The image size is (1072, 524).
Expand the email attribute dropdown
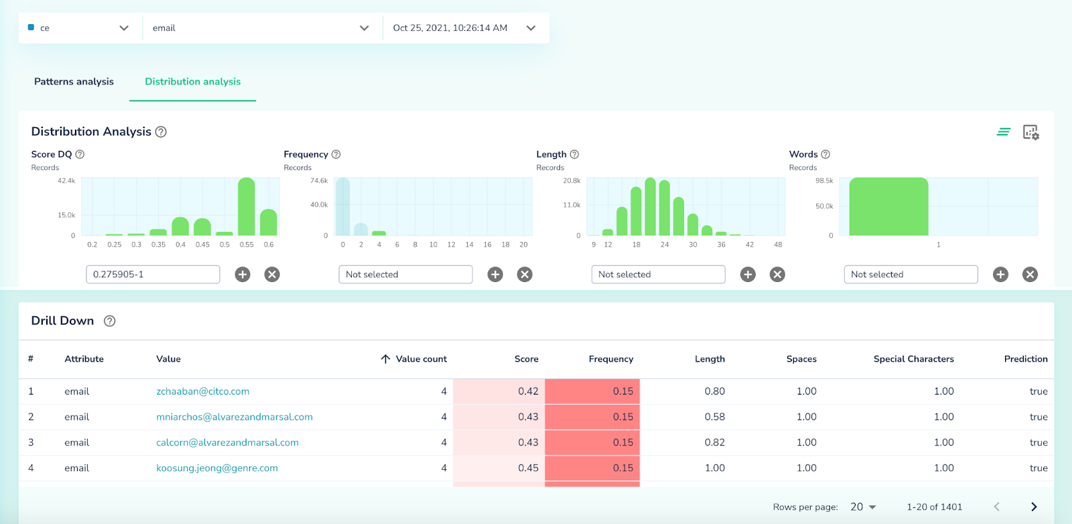[x=261, y=28]
